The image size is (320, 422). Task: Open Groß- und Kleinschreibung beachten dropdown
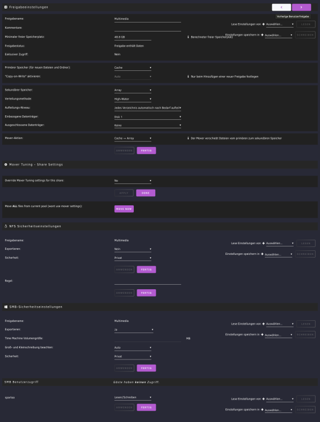pyautogui.click(x=133, y=348)
